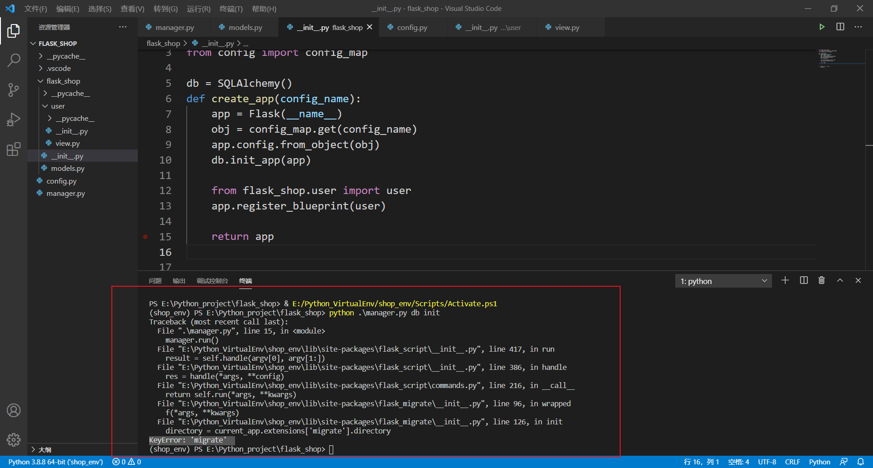Close the terminal panel
873x468 pixels.
coord(858,280)
